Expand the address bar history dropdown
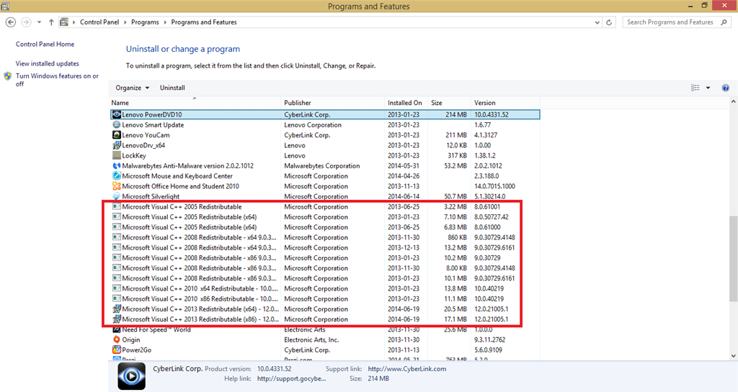This screenshot has height=392, width=738. coord(597,22)
